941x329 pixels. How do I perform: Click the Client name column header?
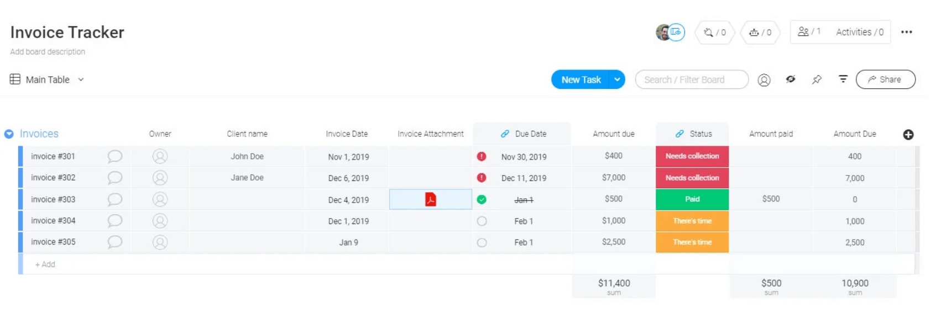tap(247, 134)
